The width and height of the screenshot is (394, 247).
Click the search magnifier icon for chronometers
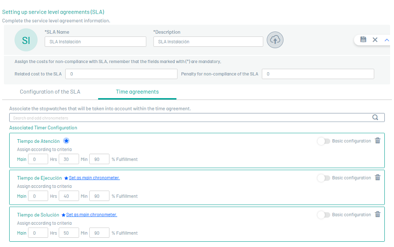(x=375, y=117)
